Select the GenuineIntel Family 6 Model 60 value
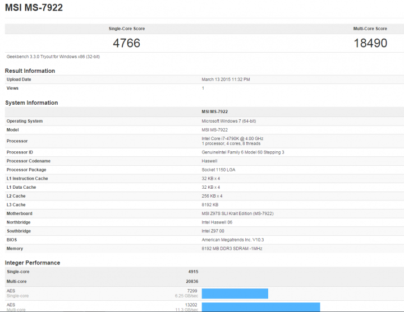The width and height of the screenshot is (404, 312). [243, 152]
